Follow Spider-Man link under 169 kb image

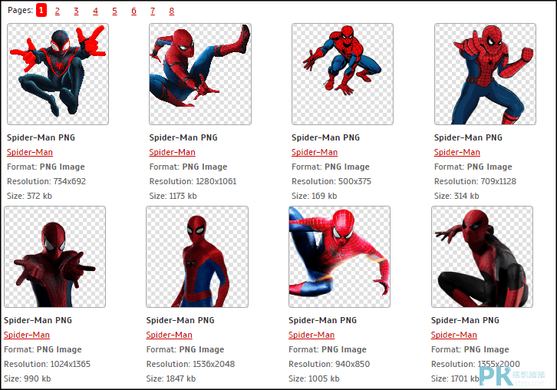point(315,152)
